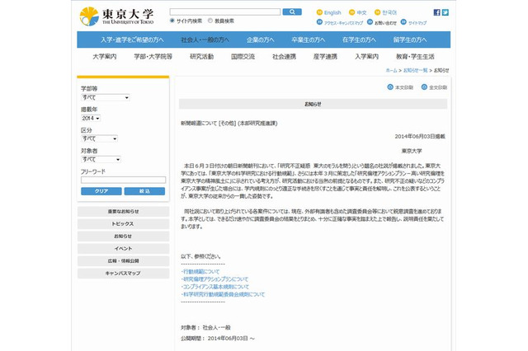Screen dimensions: 528x351
Task: Open the 入学案内 navigation item
Action: point(366,57)
